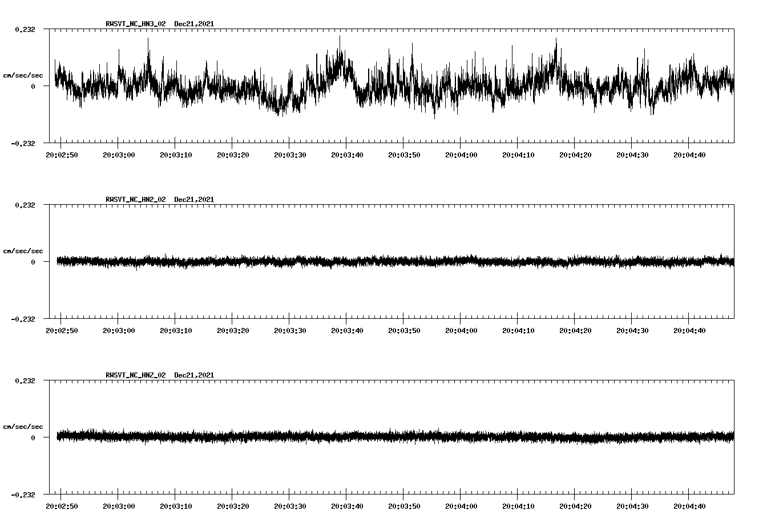Click the 20:02:50 time label under HN2 plot
This screenshot has width=775, height=527.
point(62,330)
